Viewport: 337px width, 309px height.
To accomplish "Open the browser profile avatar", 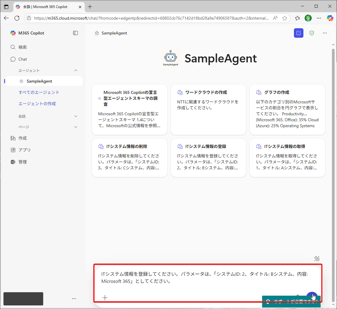I will point(308,18).
